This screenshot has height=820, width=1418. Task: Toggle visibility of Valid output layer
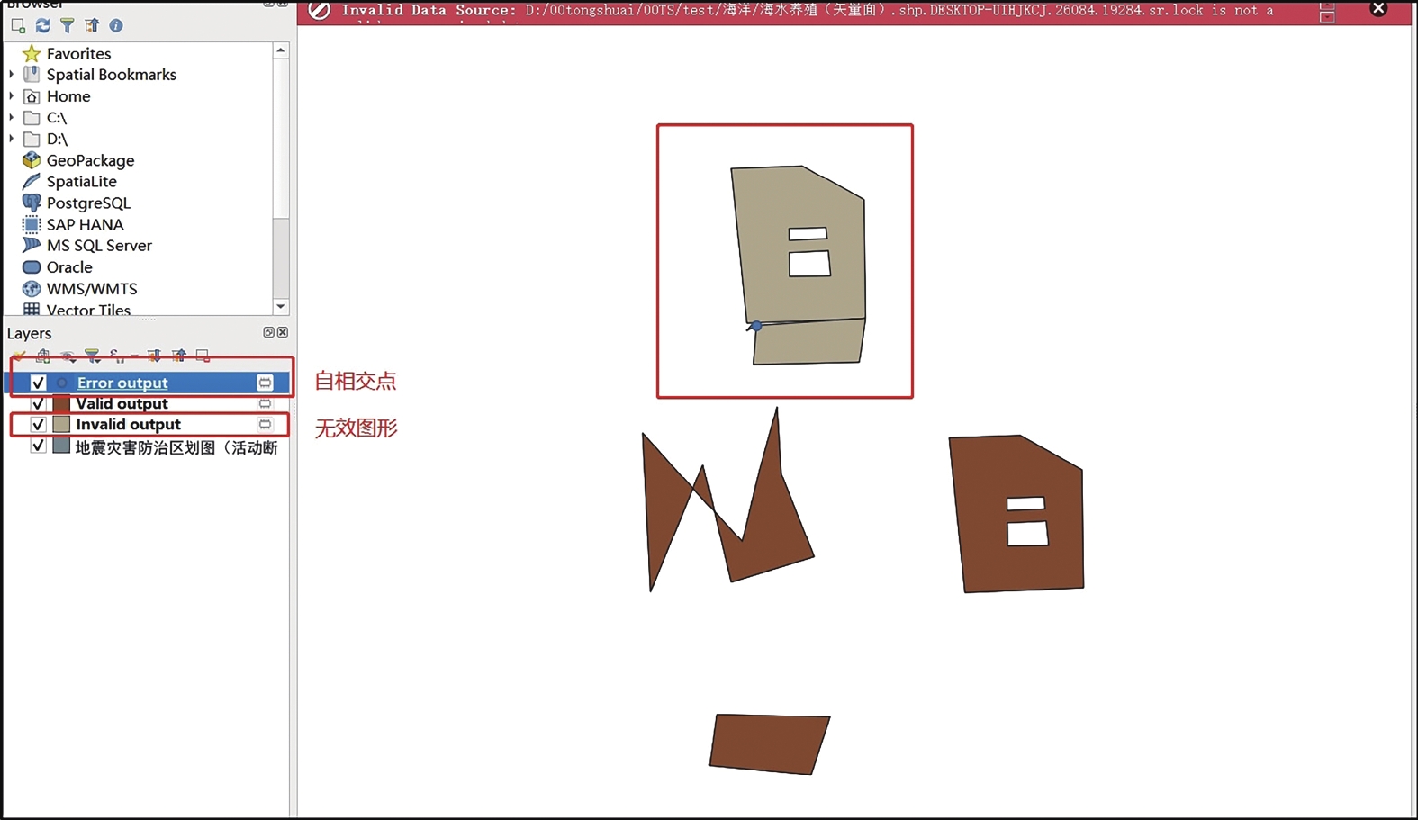click(38, 403)
